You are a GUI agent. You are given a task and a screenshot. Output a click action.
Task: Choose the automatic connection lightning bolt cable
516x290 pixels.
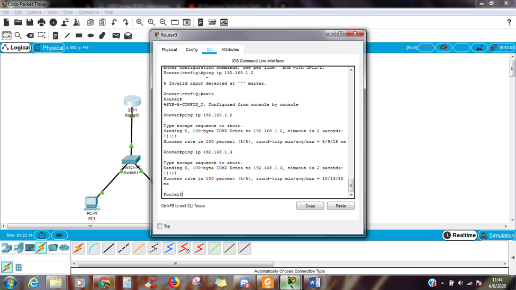point(79,248)
